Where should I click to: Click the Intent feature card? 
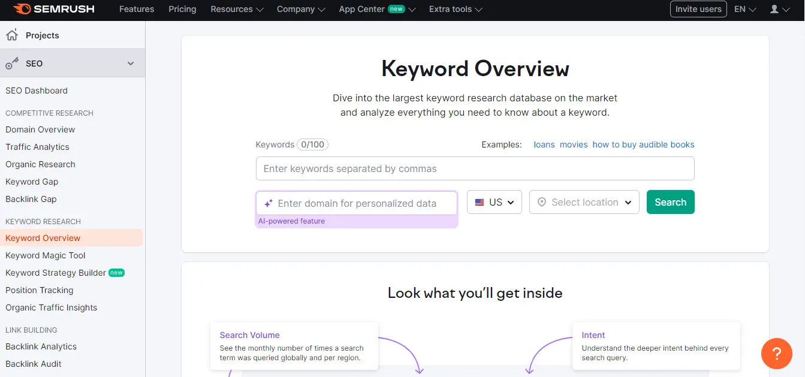(656, 346)
